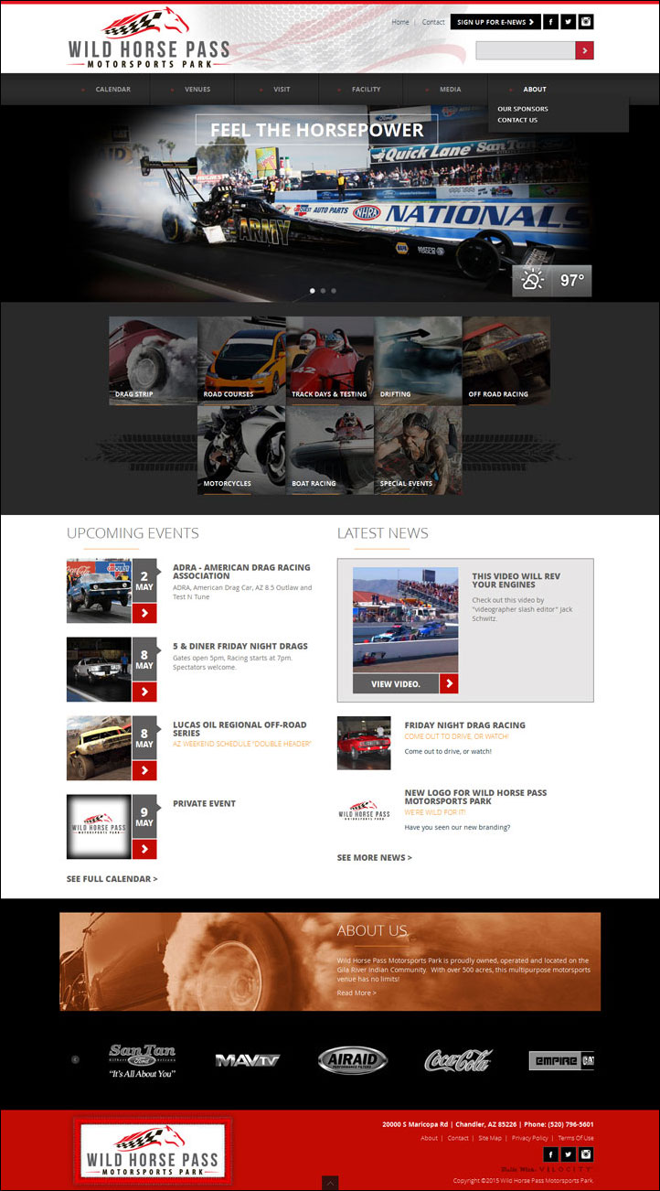Click the footer Twitter icon

click(x=569, y=1154)
